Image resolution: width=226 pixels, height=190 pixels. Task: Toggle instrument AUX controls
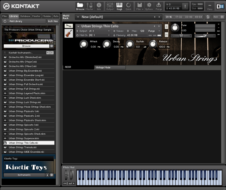tap(219, 31)
